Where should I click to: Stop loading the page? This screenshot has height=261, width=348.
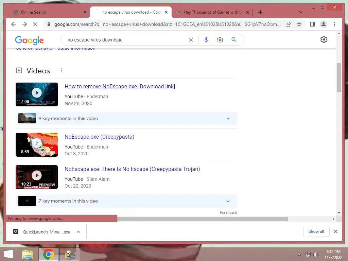[35, 24]
